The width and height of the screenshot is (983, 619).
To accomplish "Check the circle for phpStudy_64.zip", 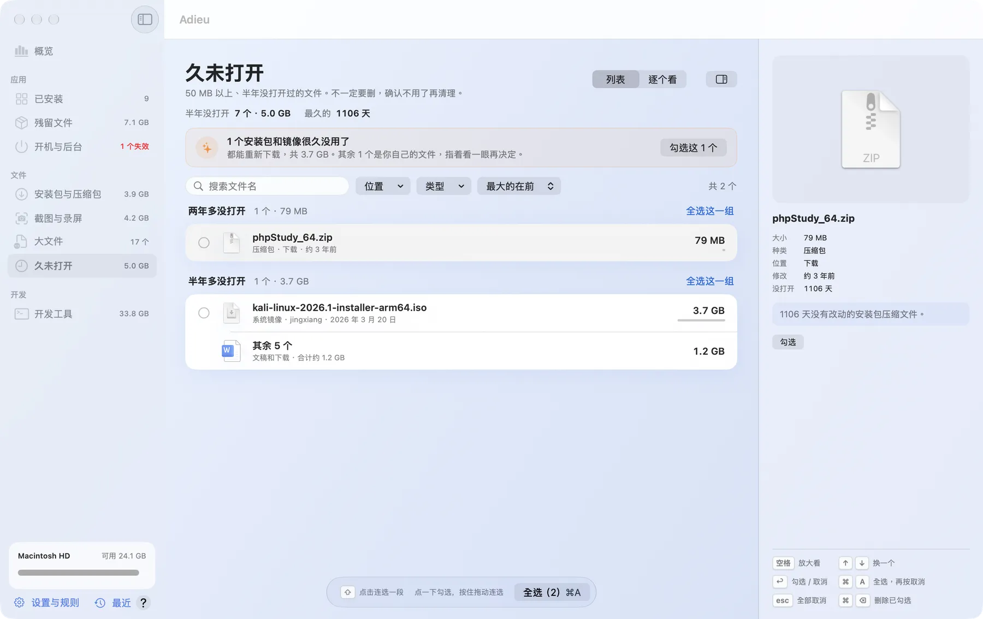I will click(204, 243).
